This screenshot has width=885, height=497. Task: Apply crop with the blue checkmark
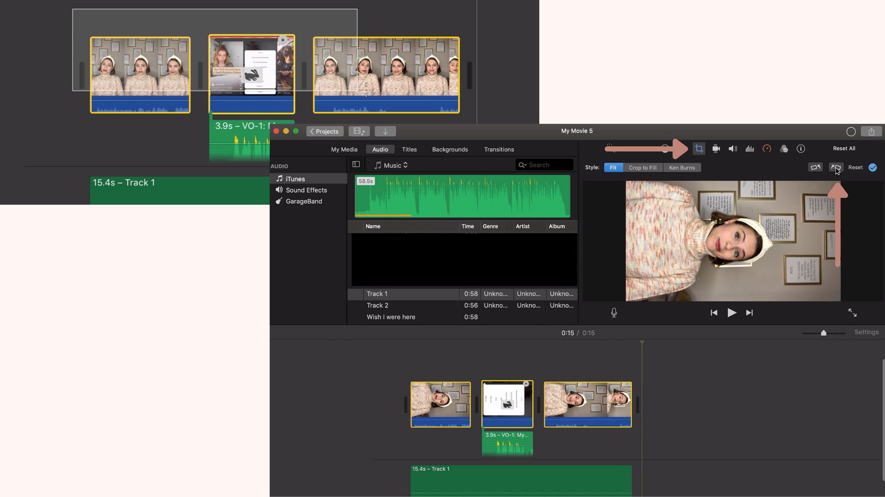coord(873,167)
